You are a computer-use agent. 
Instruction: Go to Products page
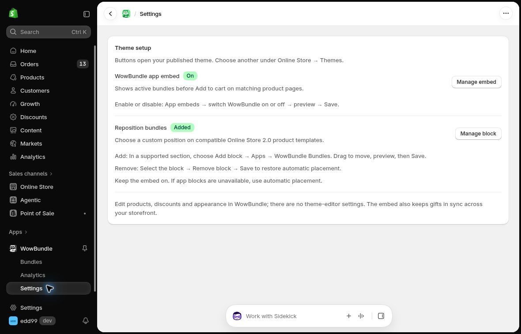[48, 77]
